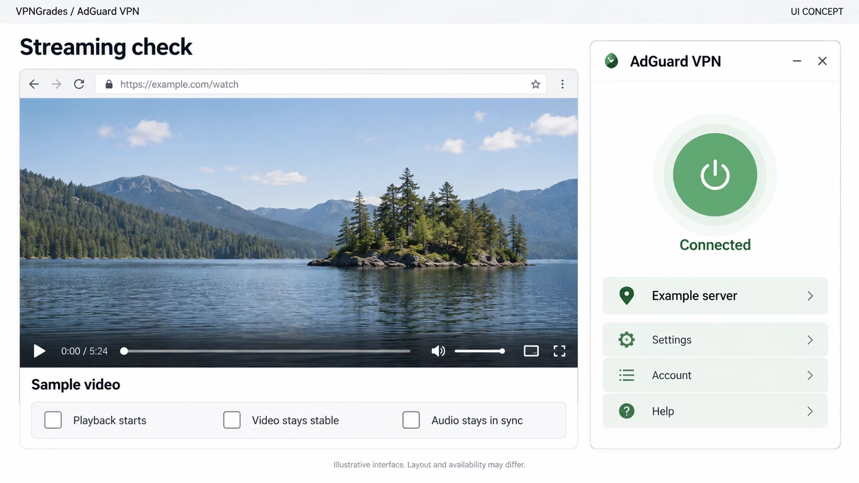859x483 pixels.
Task: Open the Settings menu item
Action: 715,340
